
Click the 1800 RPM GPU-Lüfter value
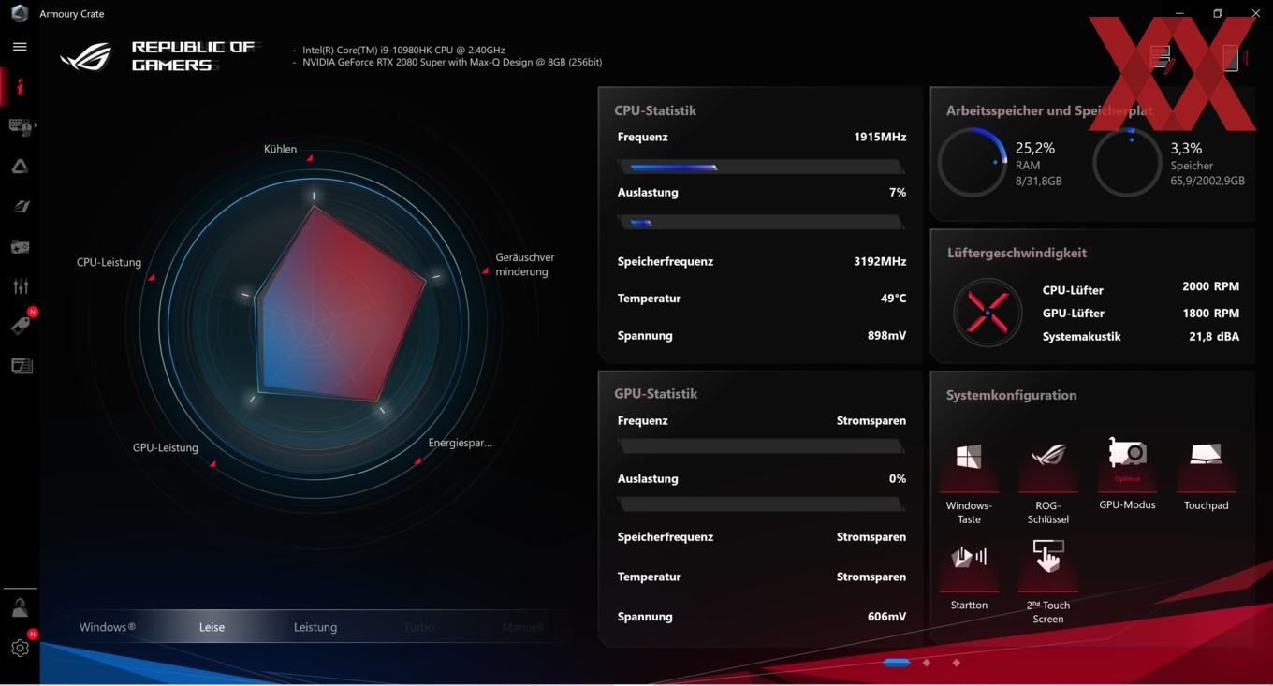pyautogui.click(x=1210, y=314)
